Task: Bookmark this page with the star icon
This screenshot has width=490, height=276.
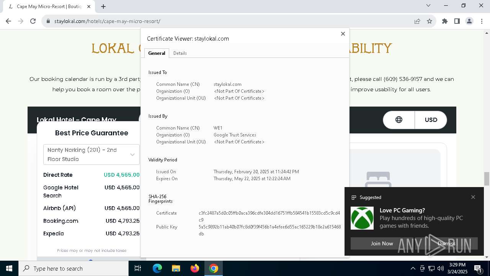Action: (430, 21)
